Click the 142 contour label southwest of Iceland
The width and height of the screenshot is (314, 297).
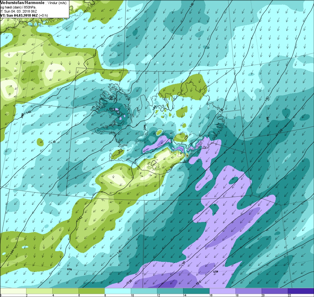79,219
